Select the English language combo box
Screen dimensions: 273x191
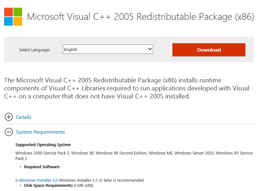click(108, 49)
